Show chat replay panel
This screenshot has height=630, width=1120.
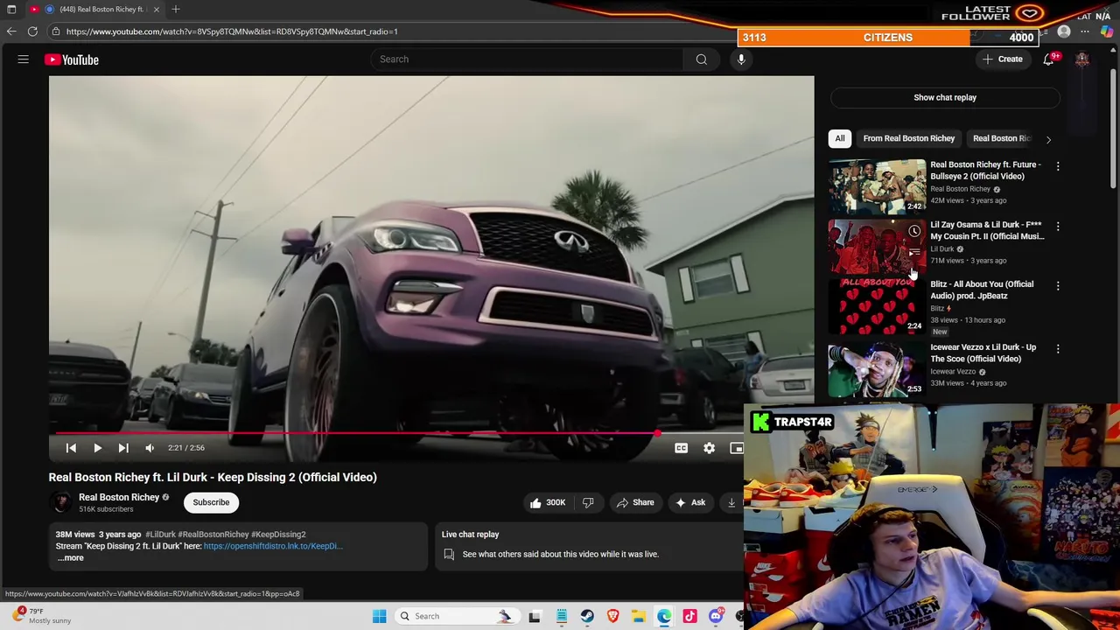tap(945, 97)
